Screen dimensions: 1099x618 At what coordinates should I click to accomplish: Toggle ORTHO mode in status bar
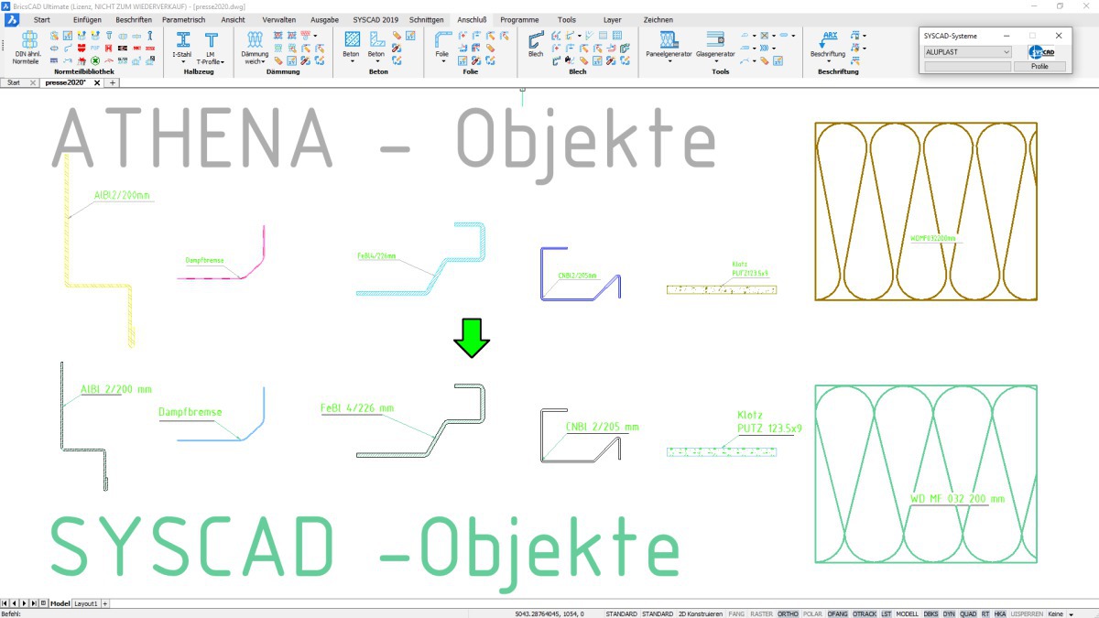[788, 613]
